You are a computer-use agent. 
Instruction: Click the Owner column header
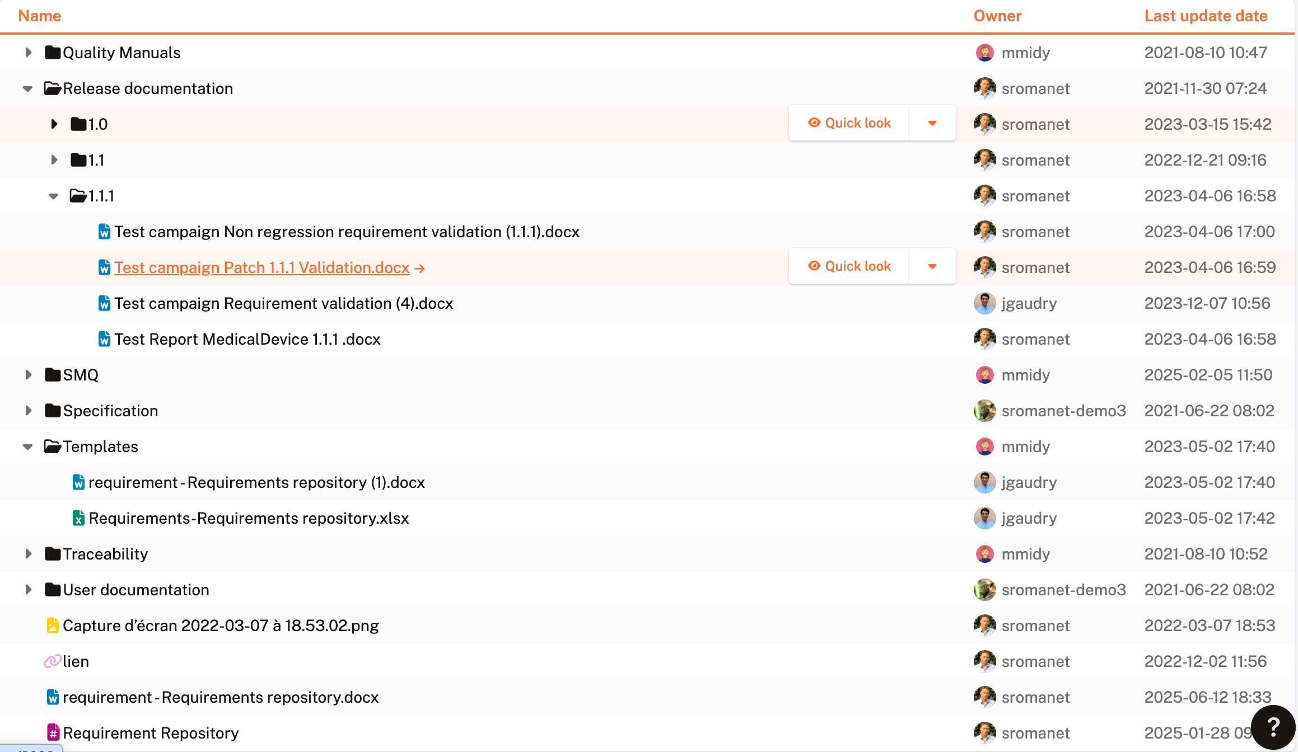(x=997, y=16)
